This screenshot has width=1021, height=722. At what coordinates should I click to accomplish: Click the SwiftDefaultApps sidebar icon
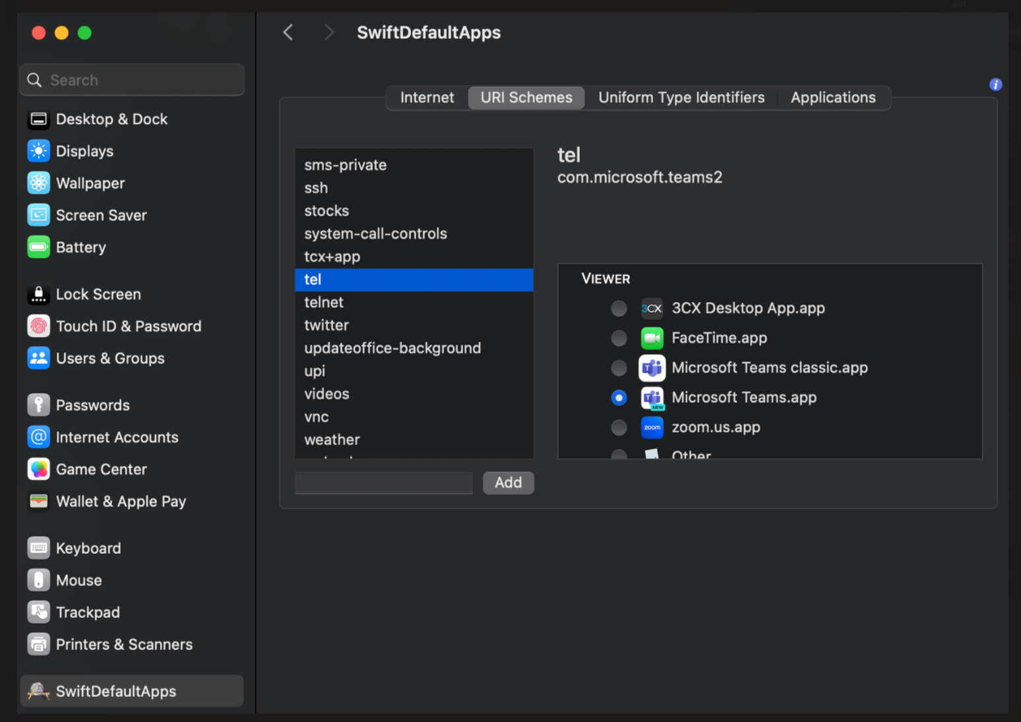click(39, 691)
